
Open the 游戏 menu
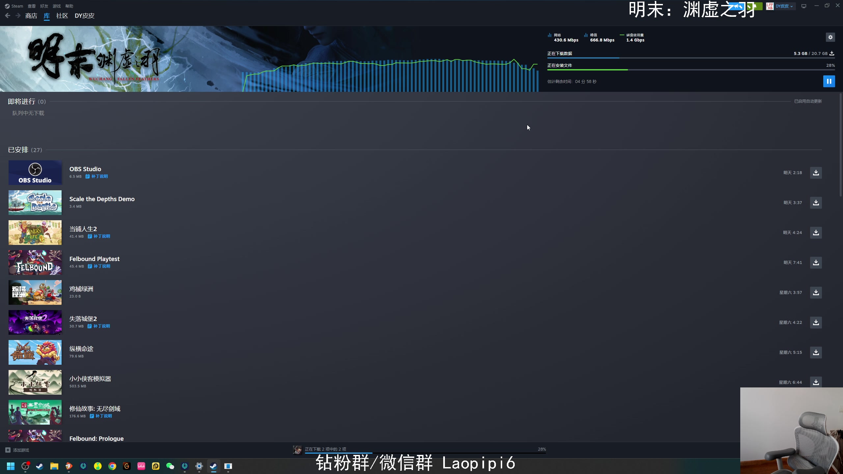(57, 6)
